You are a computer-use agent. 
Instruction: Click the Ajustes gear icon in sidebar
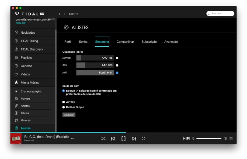coord(16,128)
